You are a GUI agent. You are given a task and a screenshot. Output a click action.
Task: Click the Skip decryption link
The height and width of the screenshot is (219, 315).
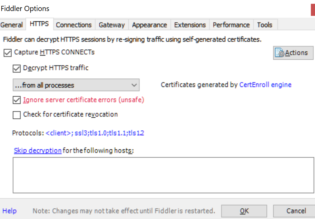(38, 151)
